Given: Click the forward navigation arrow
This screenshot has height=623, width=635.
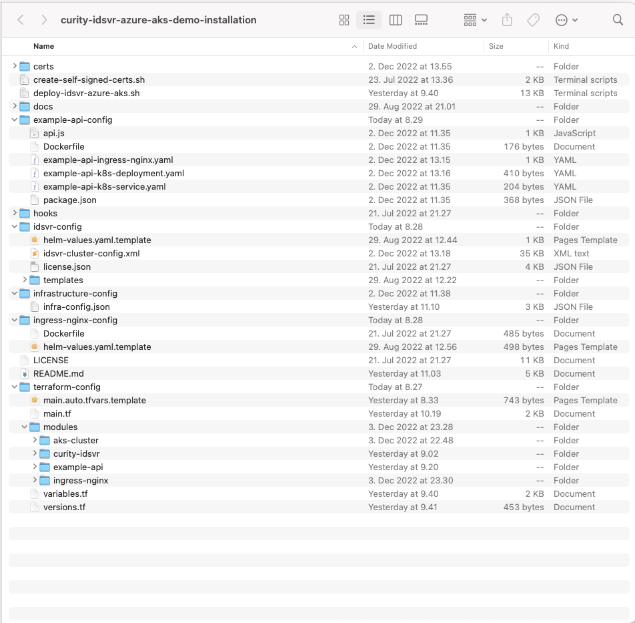Looking at the screenshot, I should pyautogui.click(x=43, y=20).
